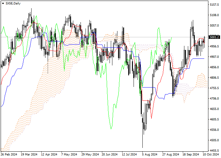Image resolution: width=221 pixels, height=158 pixels.
Task: Click the 12 Apr 2024 date label
Action: pyautogui.click(x=49, y=155)
